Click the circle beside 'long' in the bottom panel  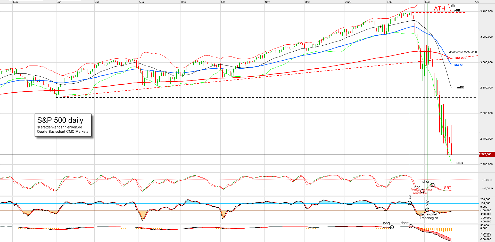392,227
